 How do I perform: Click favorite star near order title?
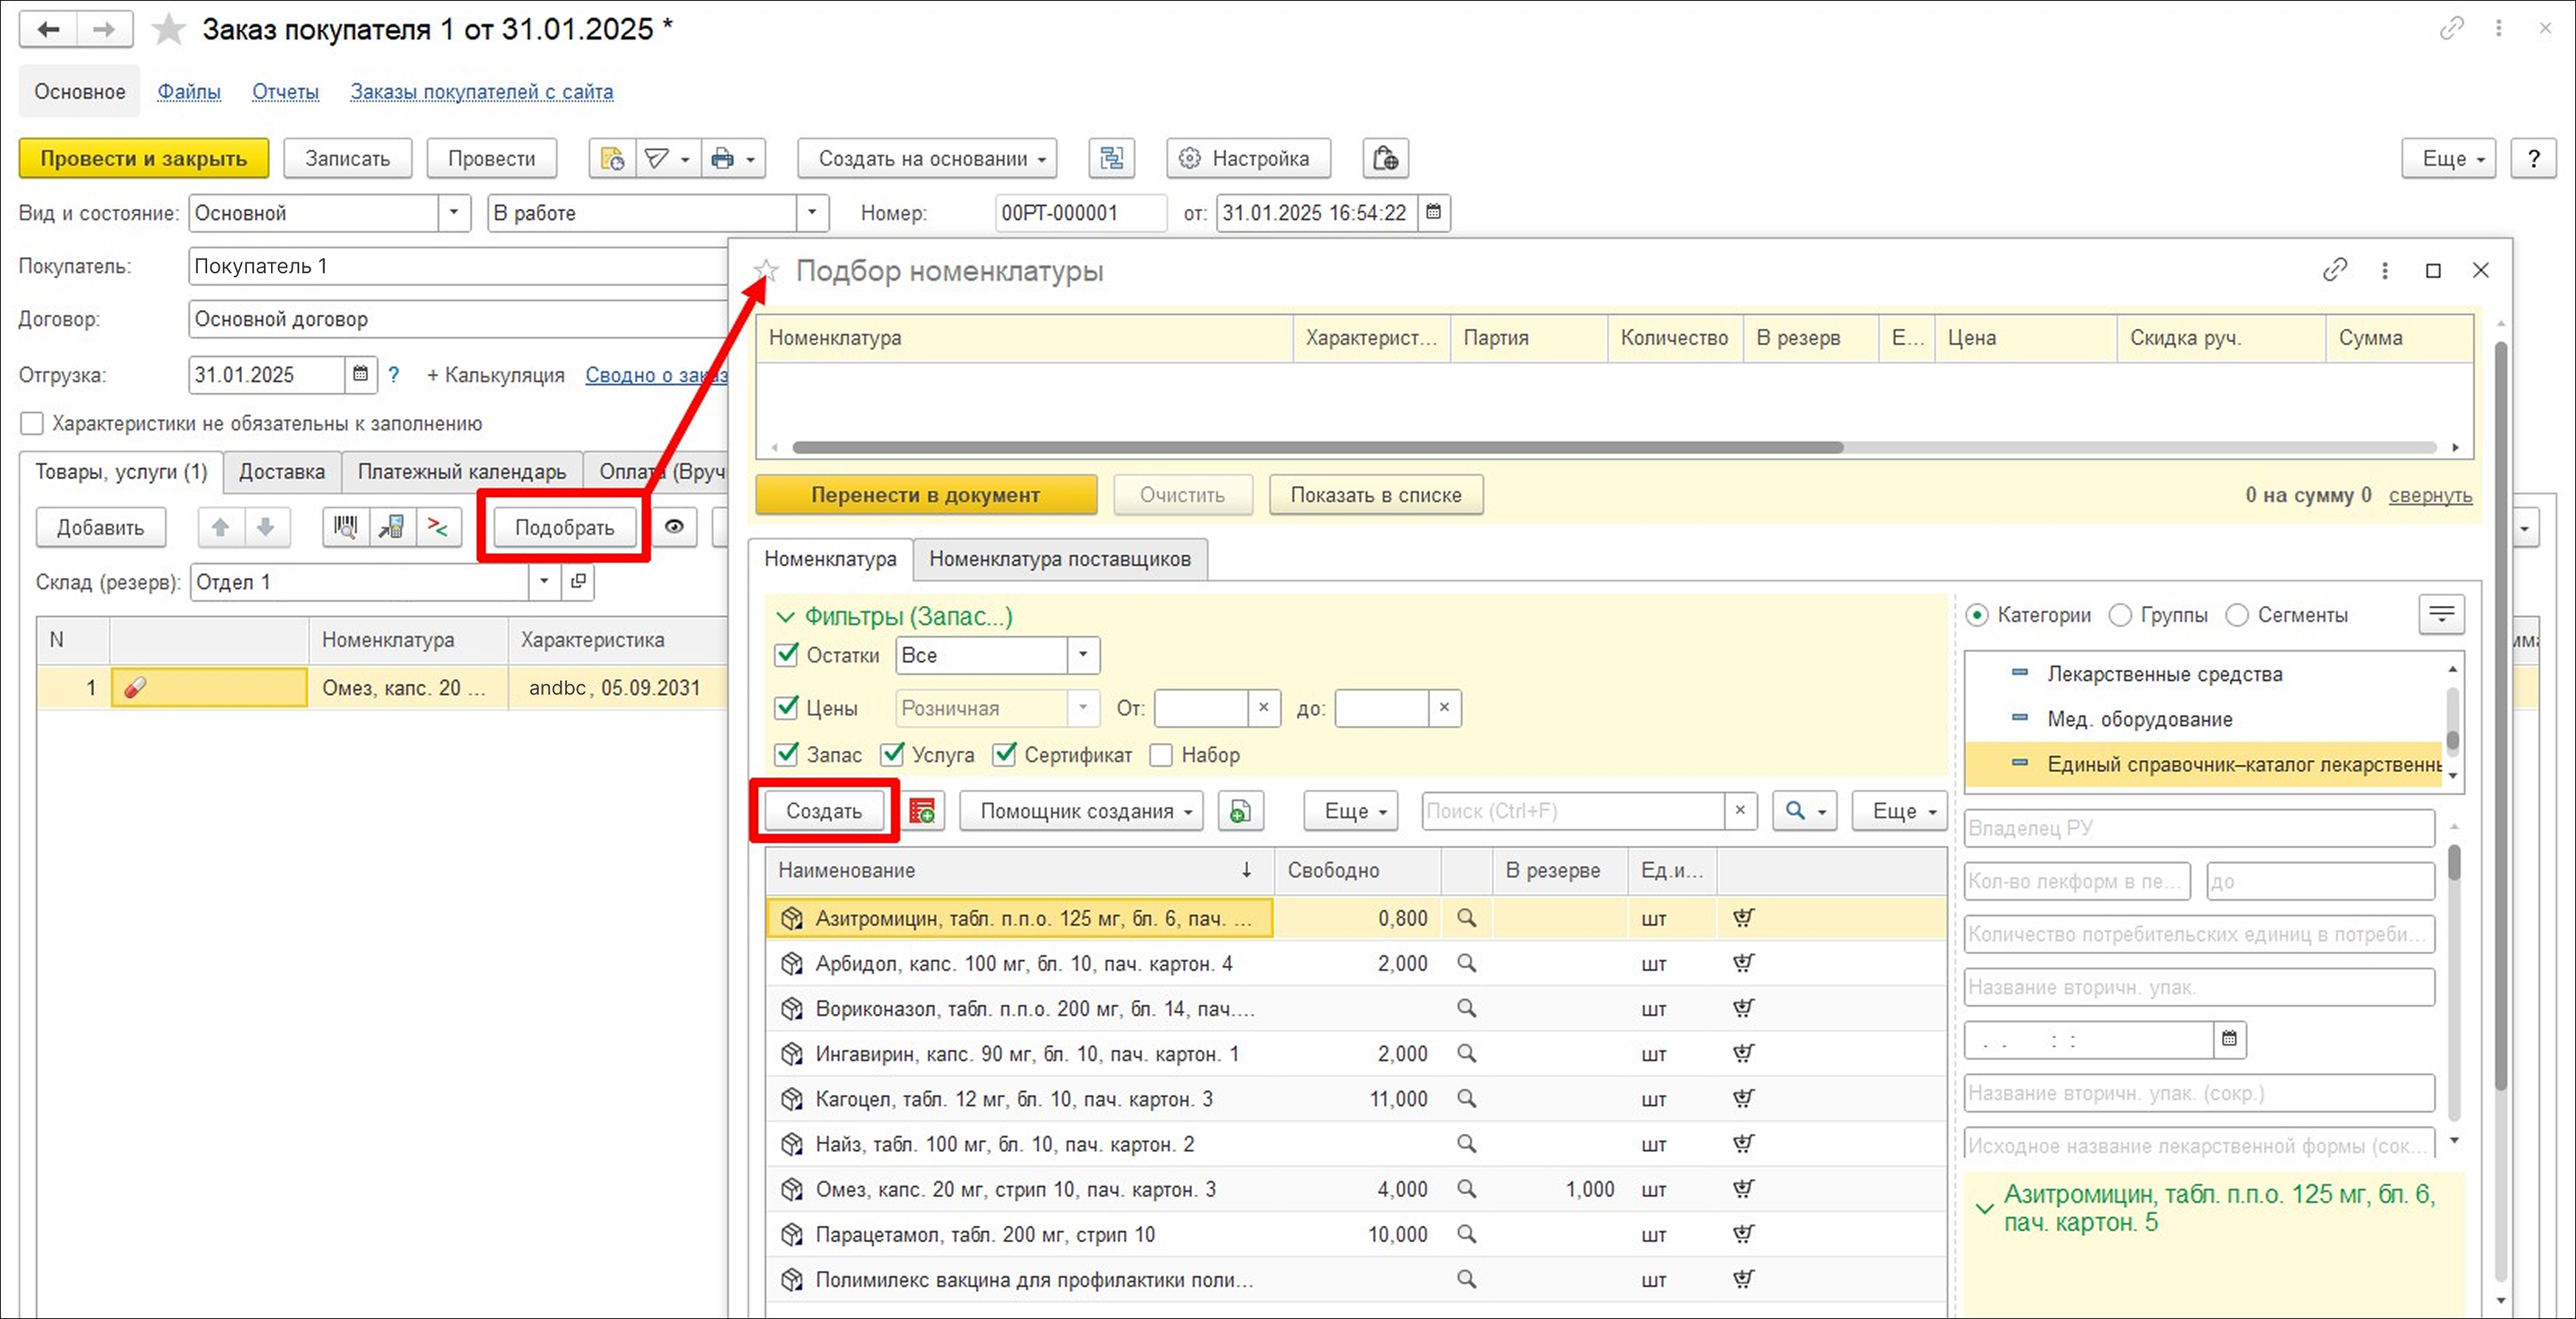click(x=168, y=30)
